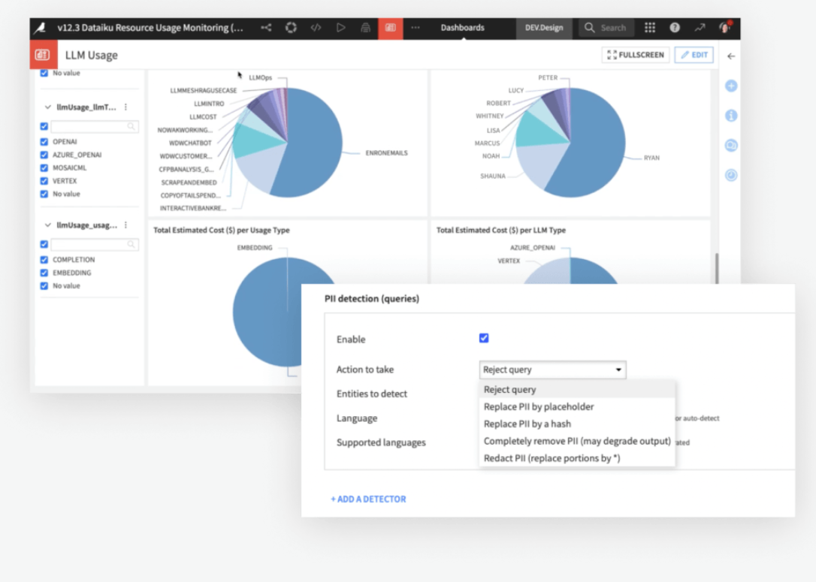Click the red dashboard icon beside LLM Usage
The height and width of the screenshot is (582, 816).
point(43,55)
